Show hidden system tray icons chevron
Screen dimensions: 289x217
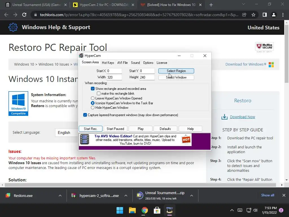pos(232,210)
